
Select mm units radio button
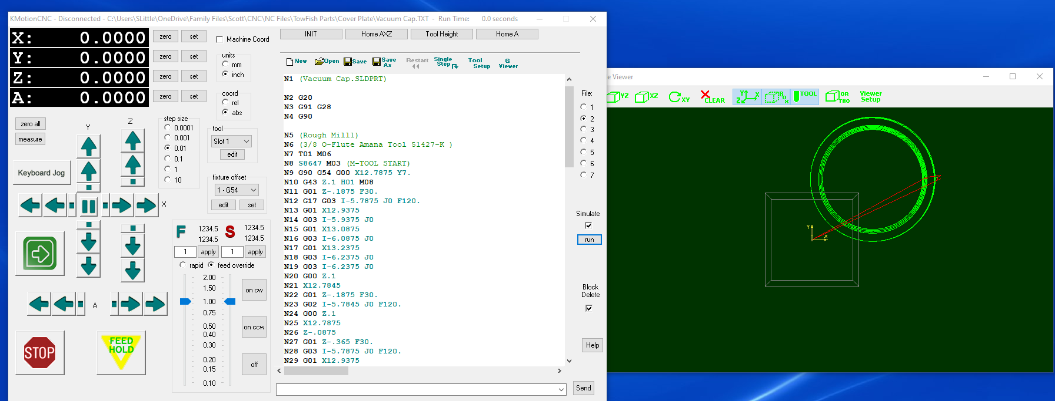[225, 65]
